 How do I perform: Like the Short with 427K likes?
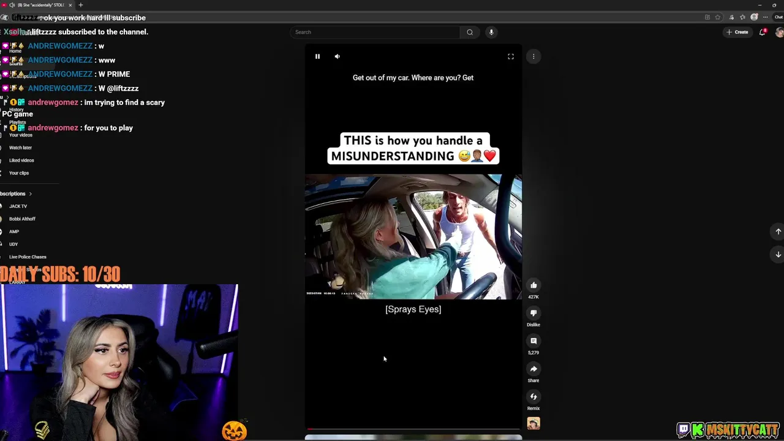tap(533, 285)
